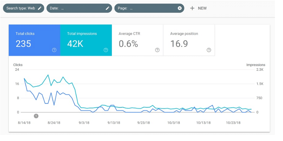283x141 pixels.
Task: Click the 235 total clicks value
Action: click(x=23, y=44)
